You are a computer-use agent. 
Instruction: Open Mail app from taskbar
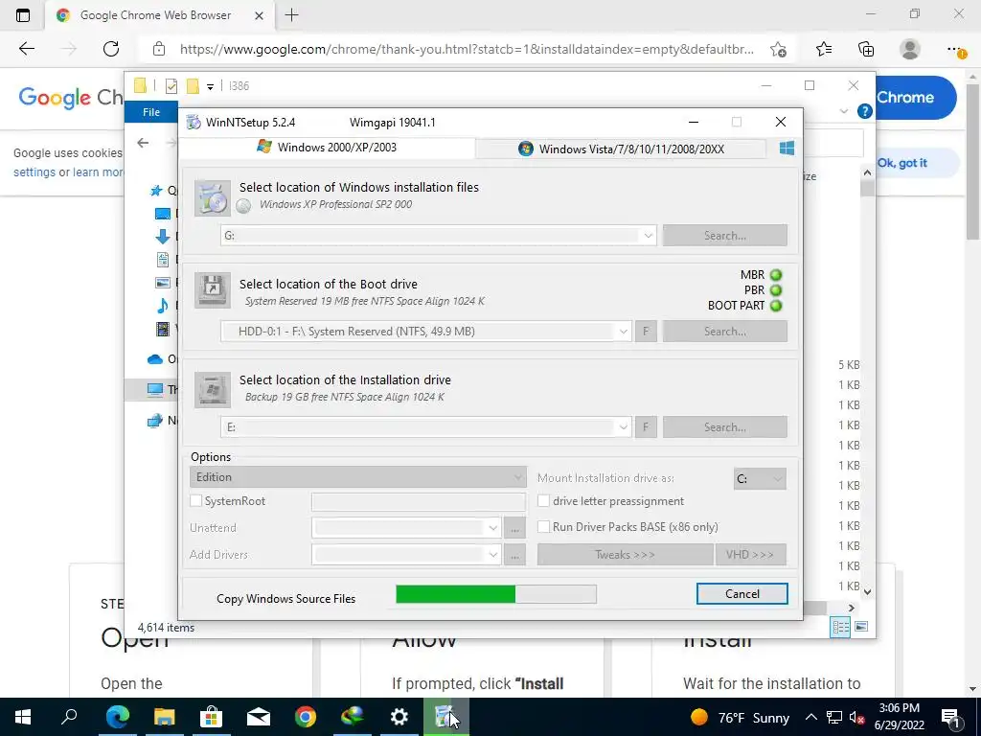coord(259,717)
